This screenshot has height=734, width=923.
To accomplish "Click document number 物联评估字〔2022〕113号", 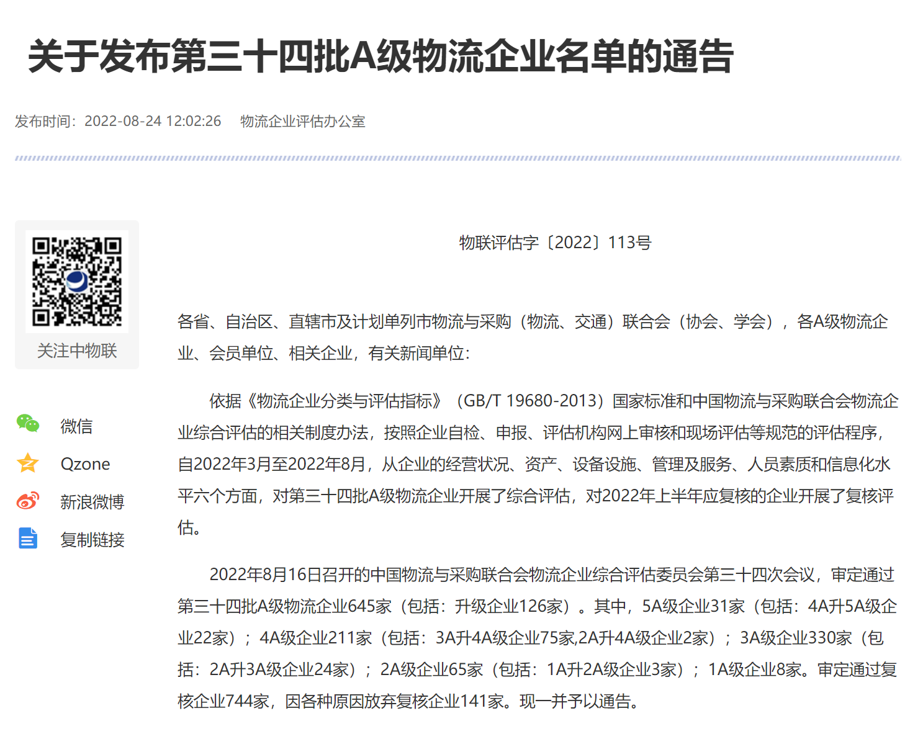I will pyautogui.click(x=555, y=243).
